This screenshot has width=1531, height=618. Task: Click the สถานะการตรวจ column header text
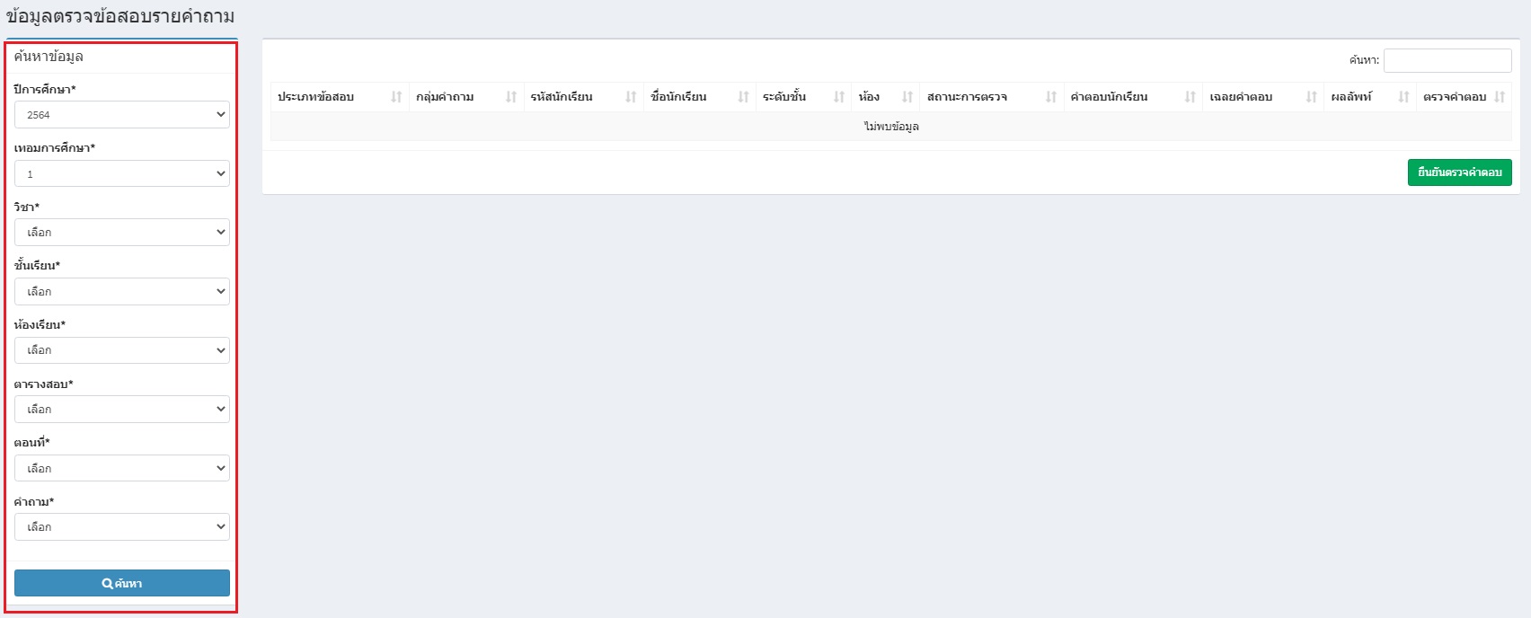[x=967, y=97]
